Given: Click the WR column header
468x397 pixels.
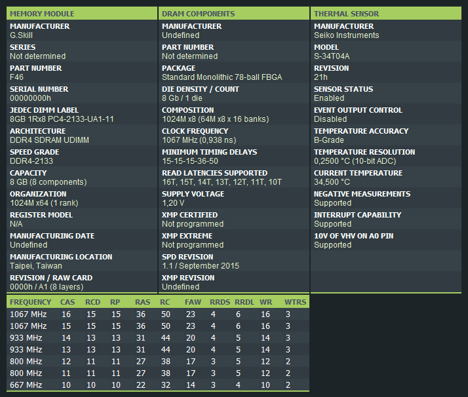Looking at the screenshot, I should pyautogui.click(x=265, y=302).
